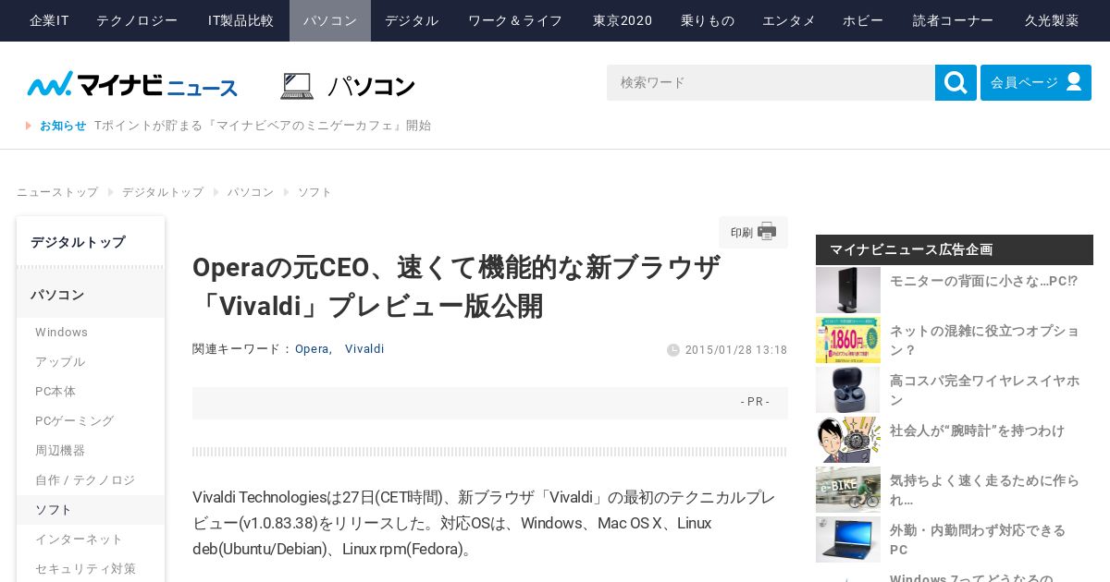Open the ワーク＆ライフ top menu item
The image size is (1110, 582).
point(515,20)
